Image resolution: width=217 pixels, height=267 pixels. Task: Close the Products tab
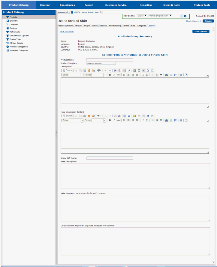tap(67, 12)
